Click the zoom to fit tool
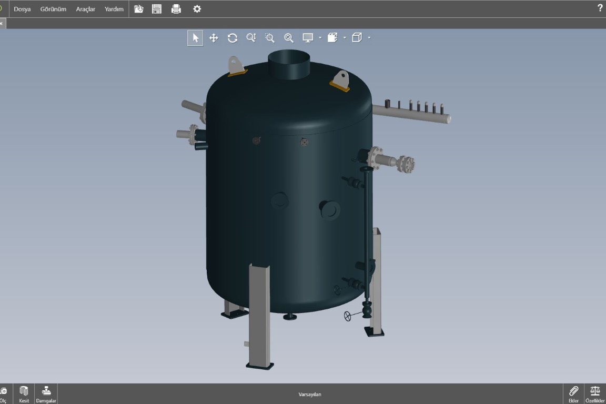Viewport: 606px width, 404px height. 289,38
